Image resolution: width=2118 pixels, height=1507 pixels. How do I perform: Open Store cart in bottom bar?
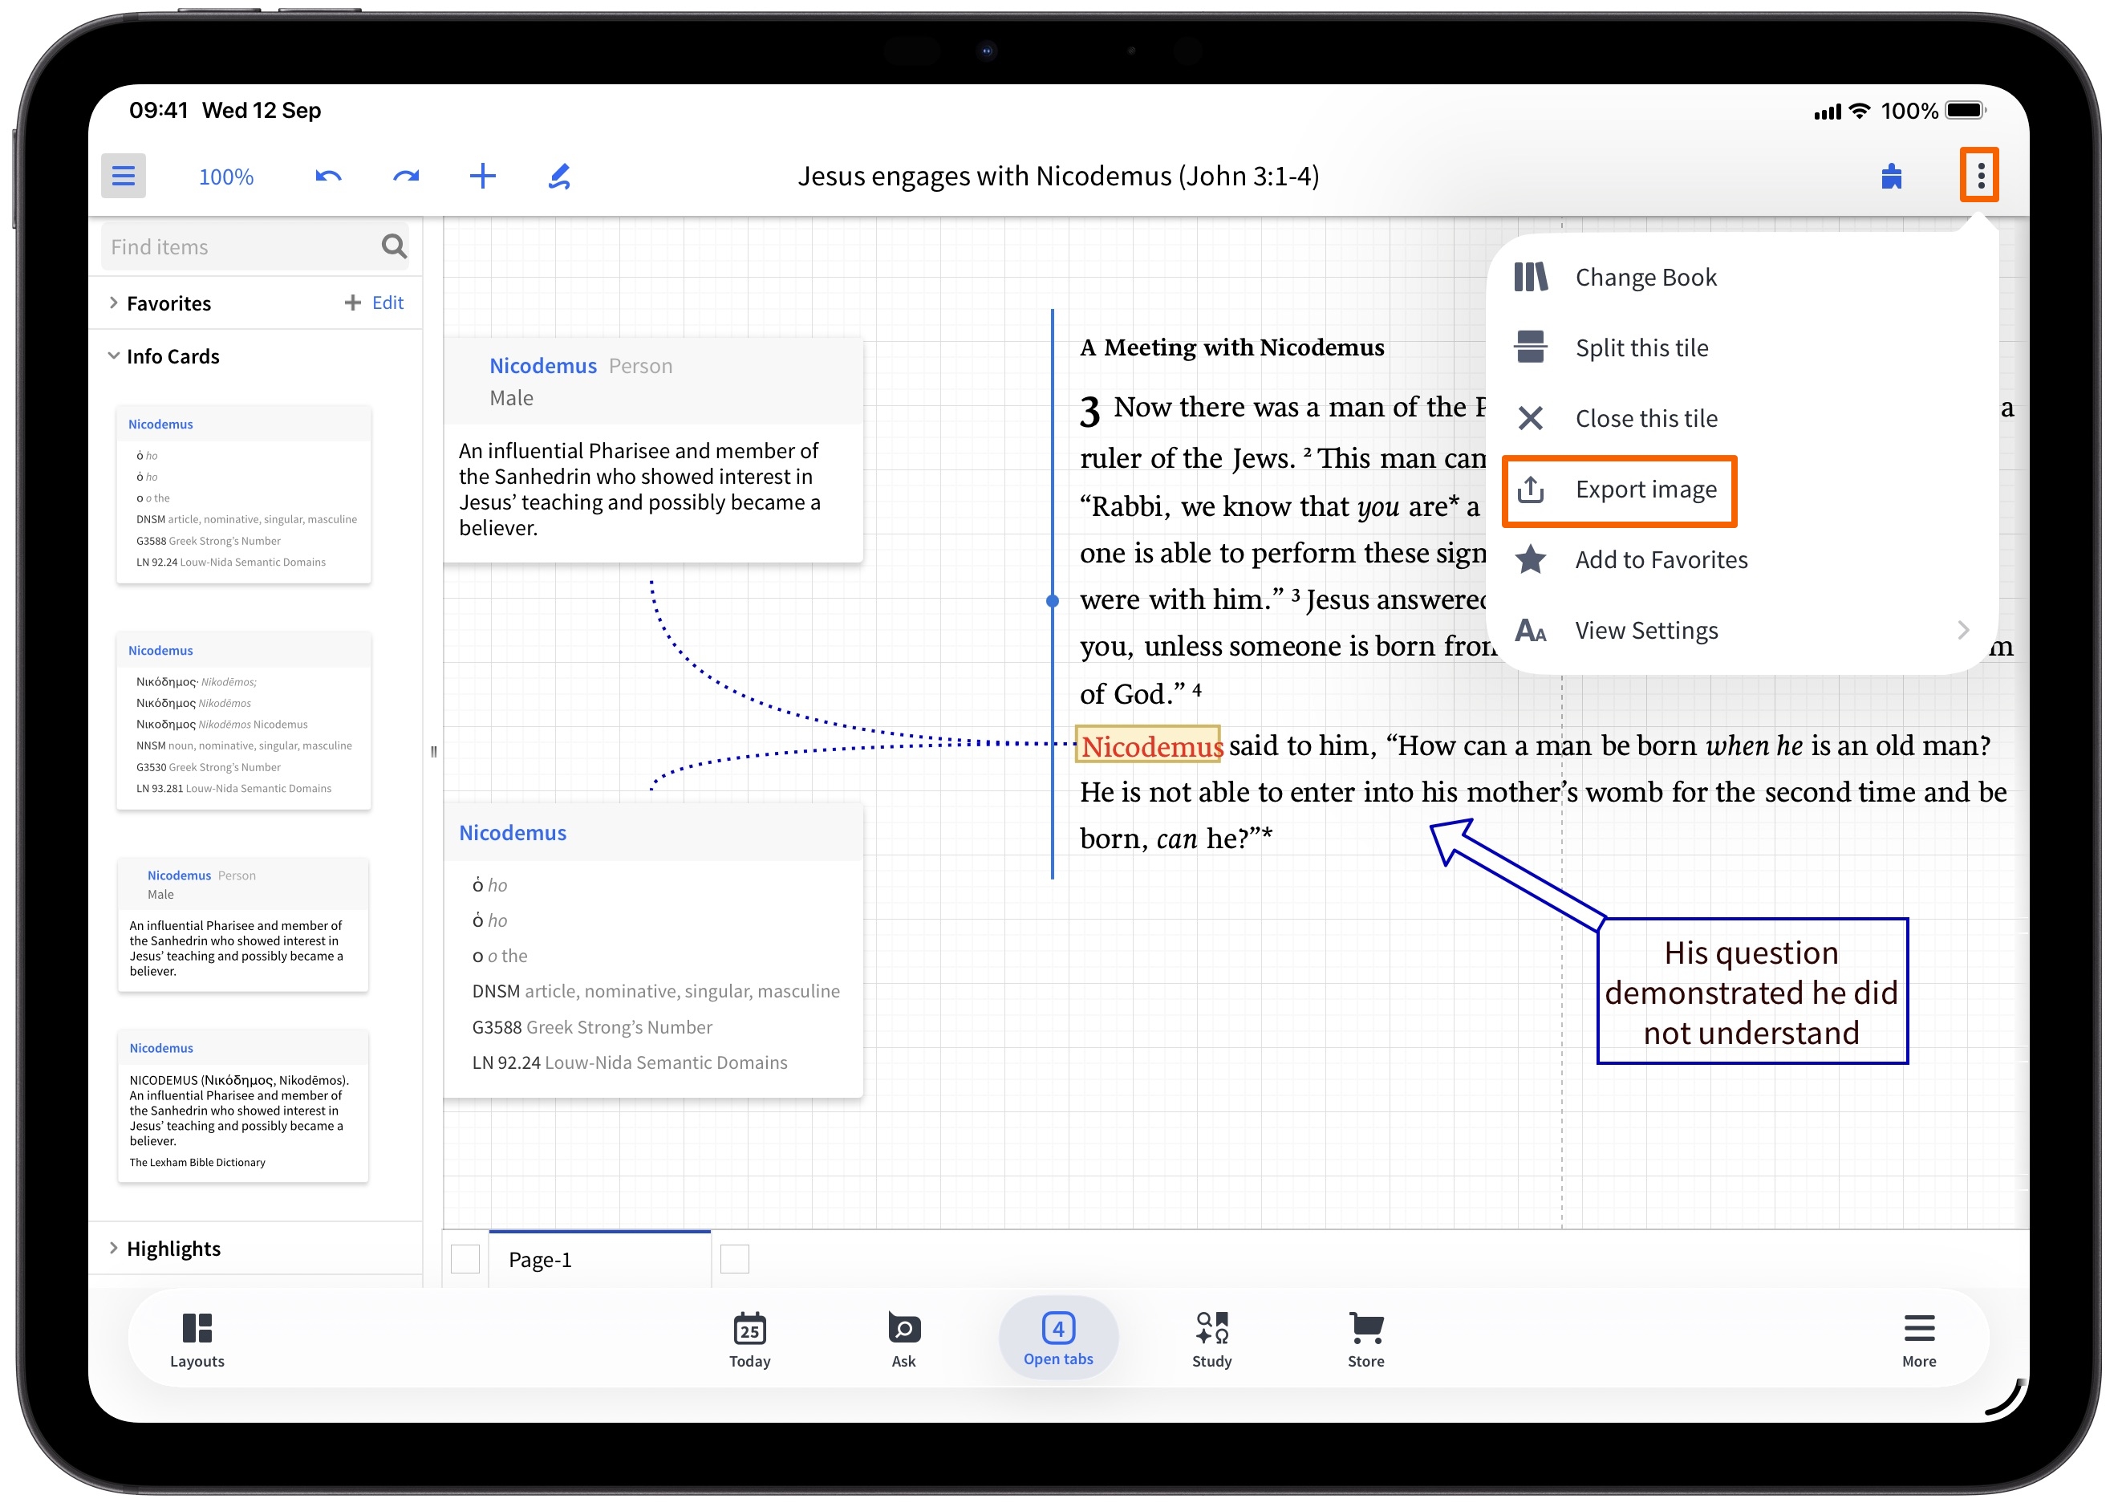1365,1340
